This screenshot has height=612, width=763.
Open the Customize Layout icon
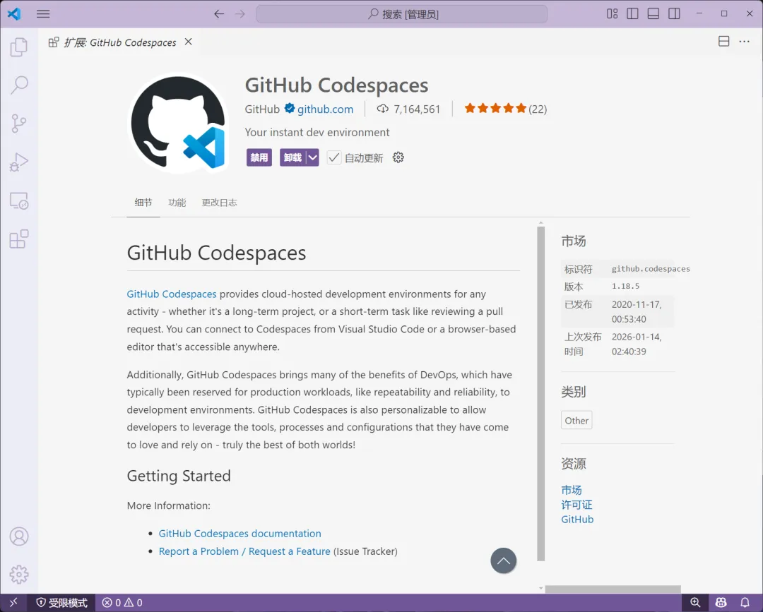pos(612,13)
